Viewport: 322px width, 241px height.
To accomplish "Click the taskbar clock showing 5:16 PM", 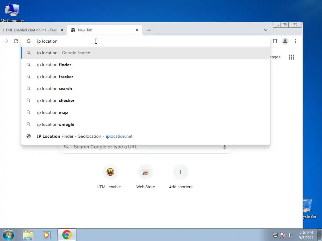I will pyautogui.click(x=306, y=235).
